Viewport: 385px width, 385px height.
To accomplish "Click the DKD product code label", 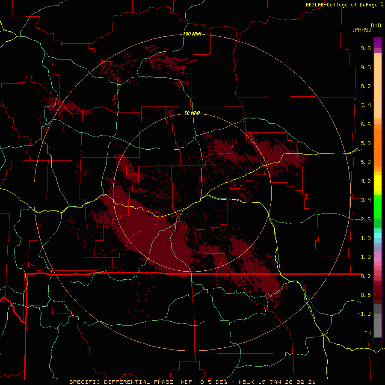I will pos(376,26).
